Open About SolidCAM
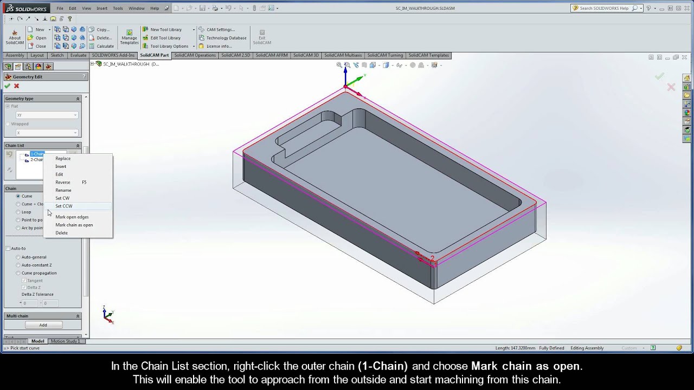 (x=15, y=37)
